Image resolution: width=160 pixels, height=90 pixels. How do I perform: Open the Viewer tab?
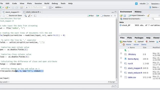[156, 38]
